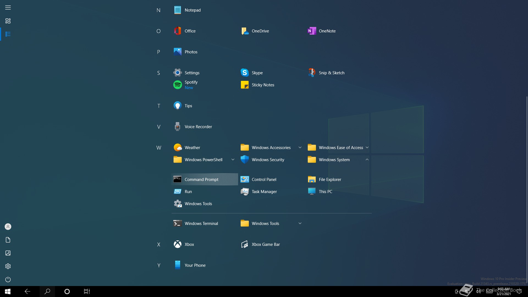
Task: Click the letter O section header
Action: tap(158, 31)
